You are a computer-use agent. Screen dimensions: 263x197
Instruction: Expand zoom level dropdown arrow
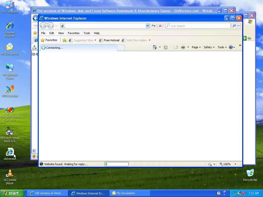235,164
